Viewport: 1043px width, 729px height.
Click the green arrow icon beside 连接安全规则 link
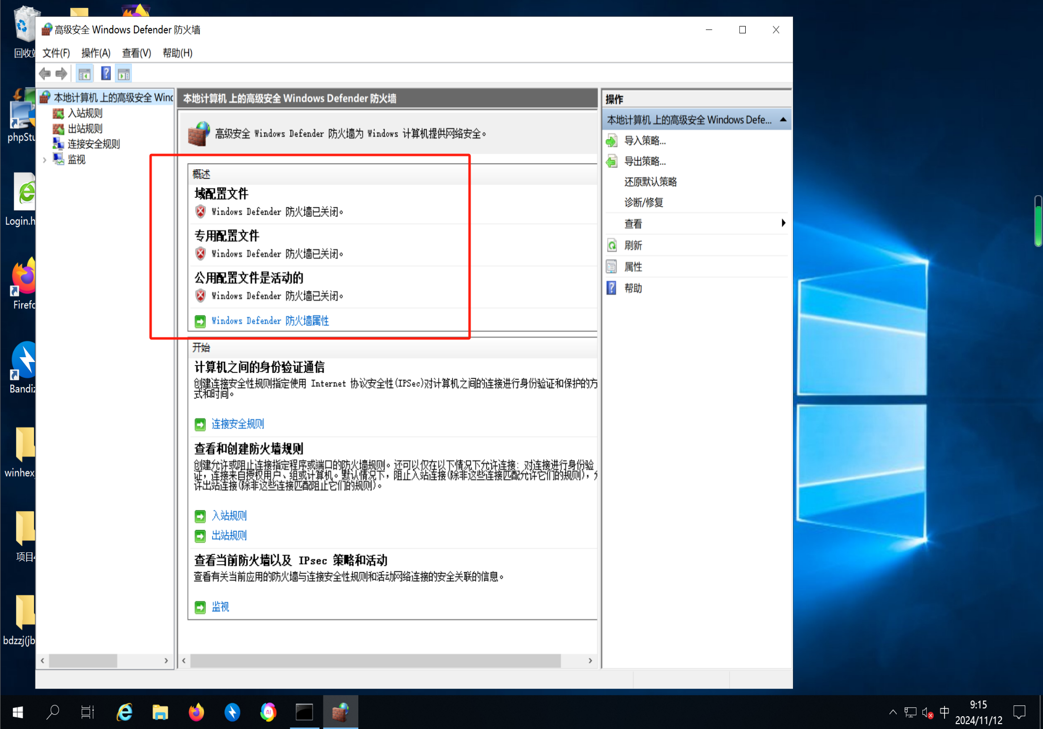point(200,425)
